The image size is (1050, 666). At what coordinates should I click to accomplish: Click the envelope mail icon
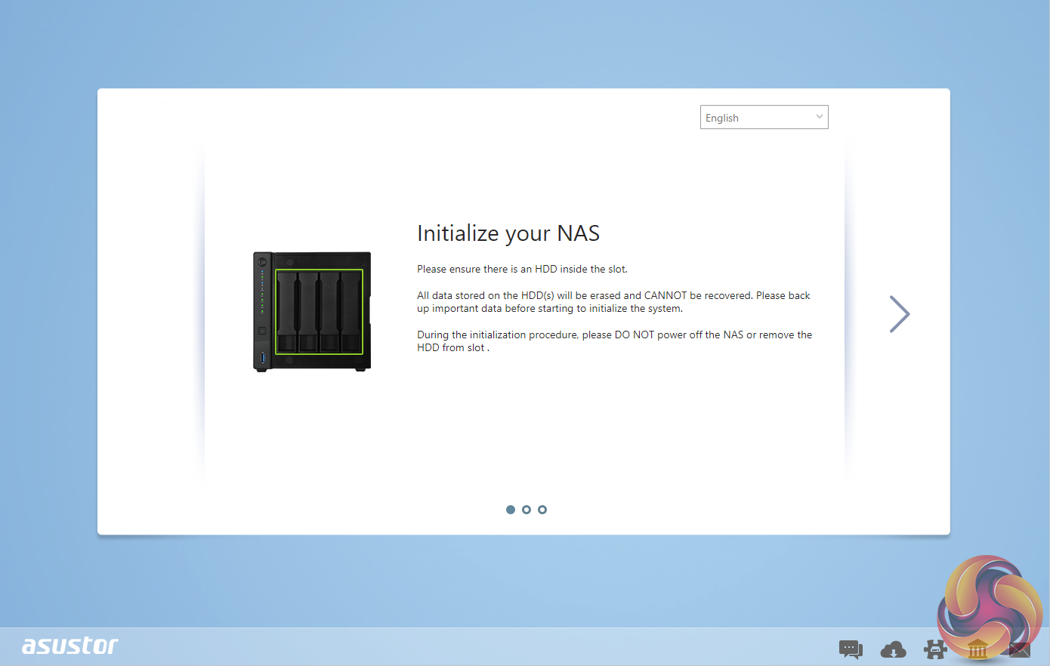point(1019,649)
